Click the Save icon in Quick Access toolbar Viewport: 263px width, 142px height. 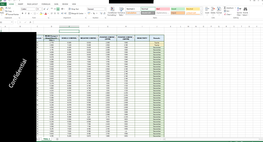coord(5,1)
